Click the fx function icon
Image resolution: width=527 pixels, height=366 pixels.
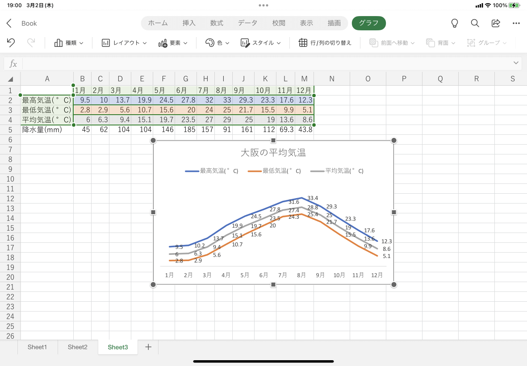pos(13,63)
